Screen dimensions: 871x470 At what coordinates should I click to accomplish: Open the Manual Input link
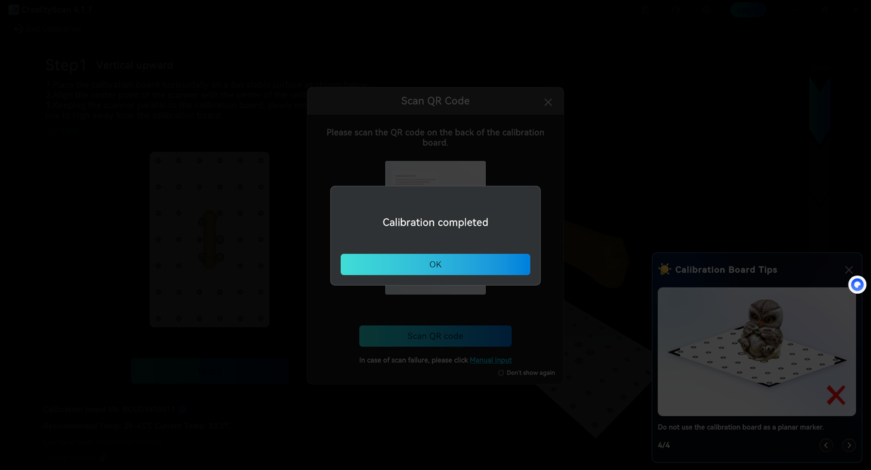pyautogui.click(x=490, y=360)
